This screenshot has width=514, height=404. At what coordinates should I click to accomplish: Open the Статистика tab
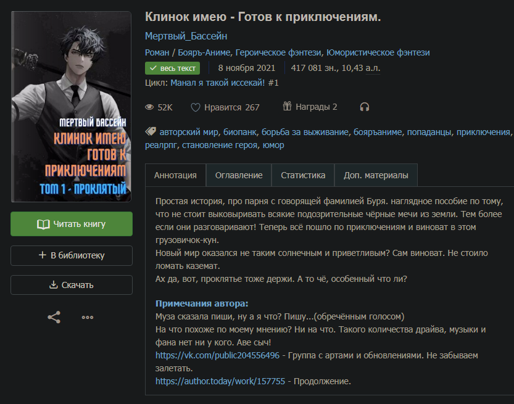click(303, 175)
